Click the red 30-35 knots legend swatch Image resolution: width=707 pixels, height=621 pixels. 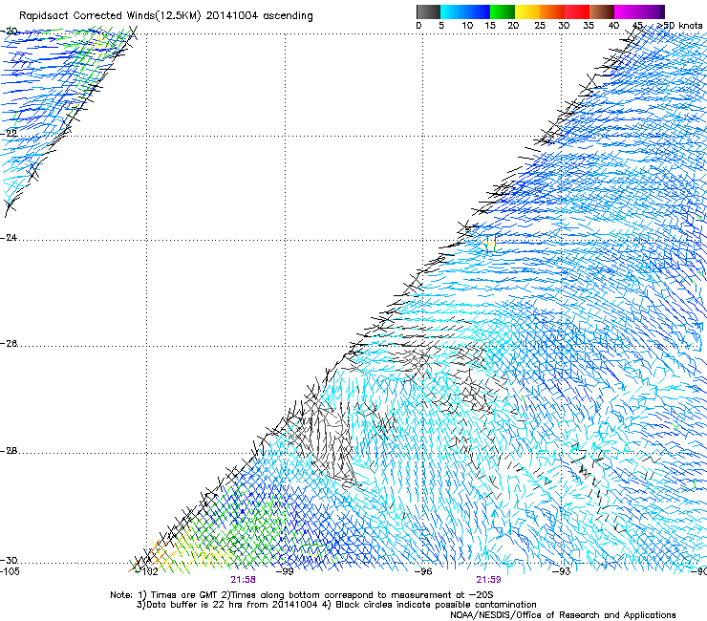pos(577,11)
